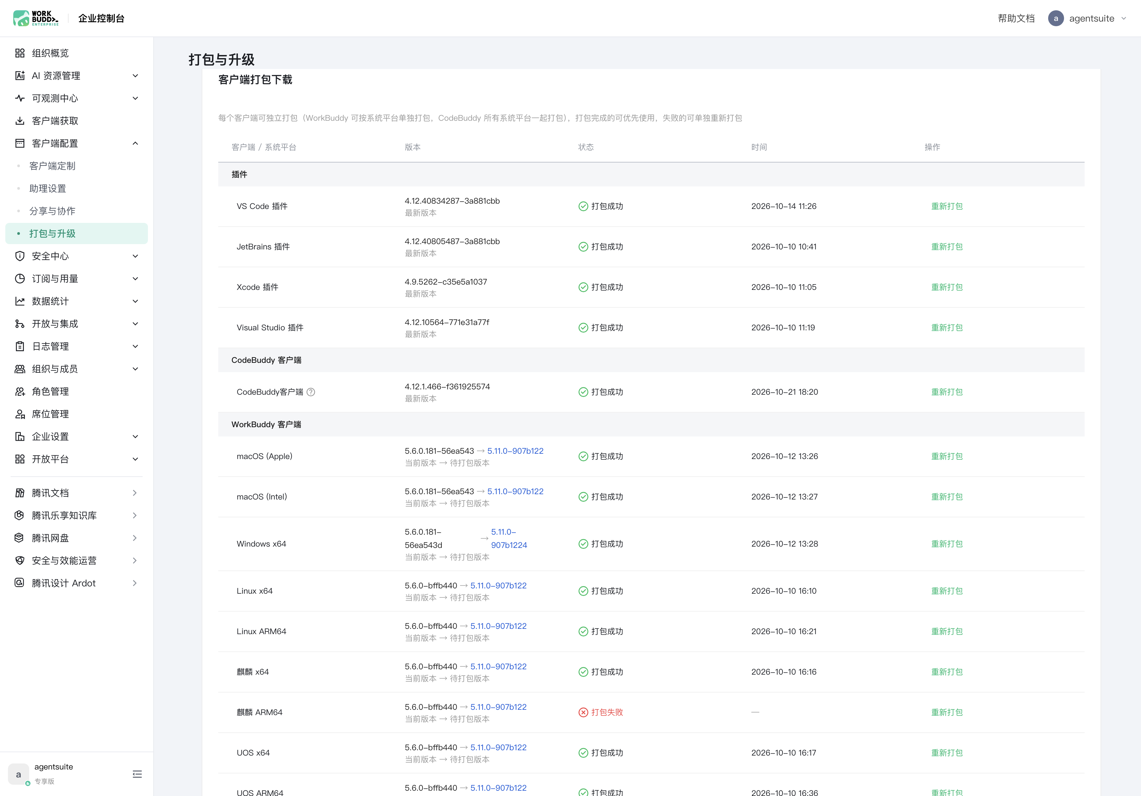Click the 可观测中心 pulse icon
1141x796 pixels.
[x=20, y=99]
